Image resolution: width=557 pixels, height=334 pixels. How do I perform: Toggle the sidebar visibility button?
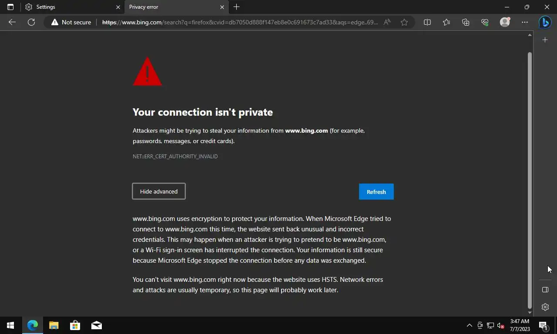tap(545, 290)
